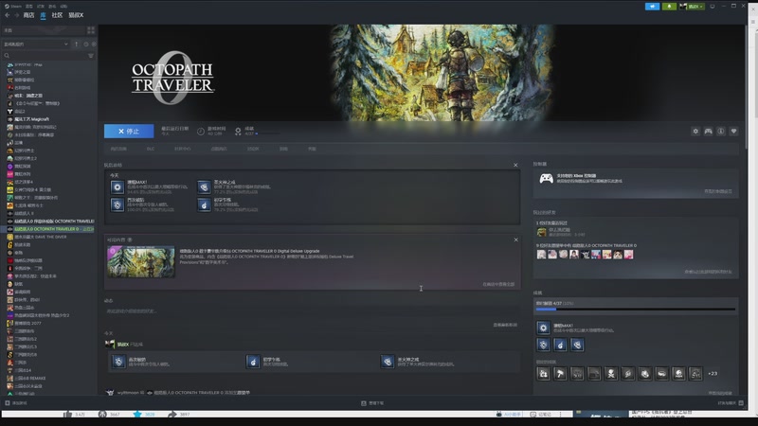Click the green notification bell icon
This screenshot has height=426, width=758.
tap(669, 7)
